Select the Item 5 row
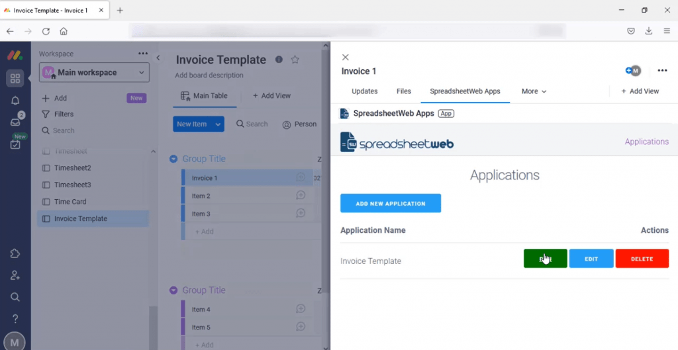Screen dimensions: 678x350 point(246,327)
